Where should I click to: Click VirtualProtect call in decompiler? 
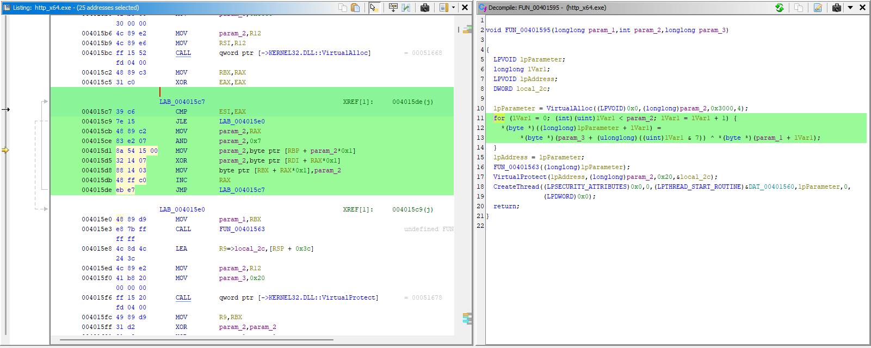click(520, 177)
